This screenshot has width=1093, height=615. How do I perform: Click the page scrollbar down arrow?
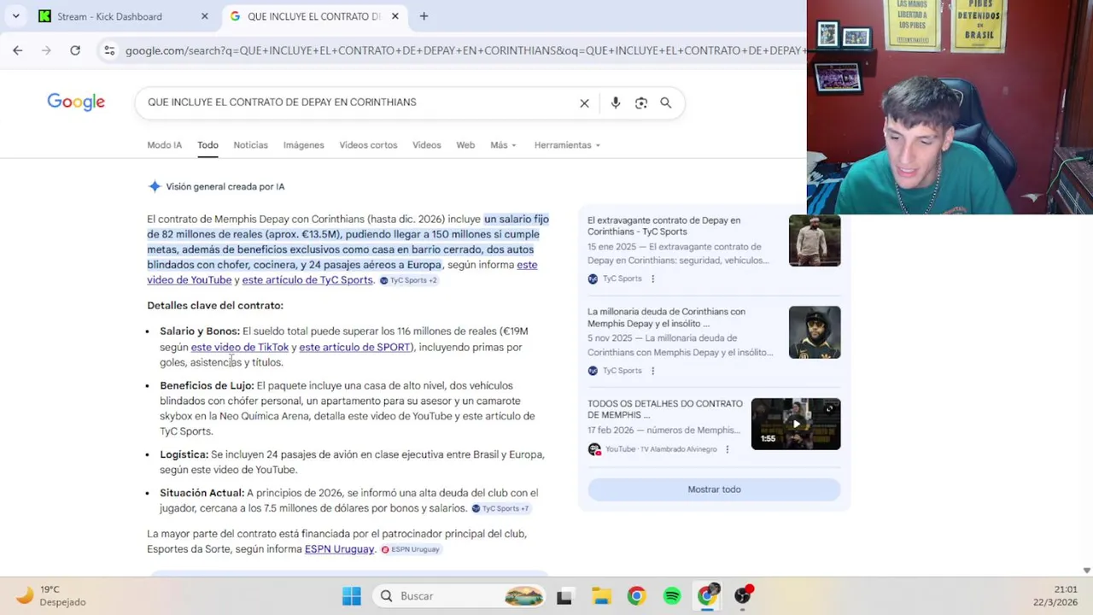click(1086, 570)
